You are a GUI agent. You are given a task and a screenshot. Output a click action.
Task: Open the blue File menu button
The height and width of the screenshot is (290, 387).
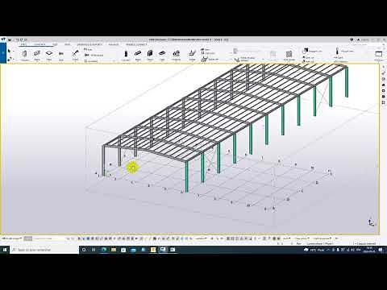(3, 52)
